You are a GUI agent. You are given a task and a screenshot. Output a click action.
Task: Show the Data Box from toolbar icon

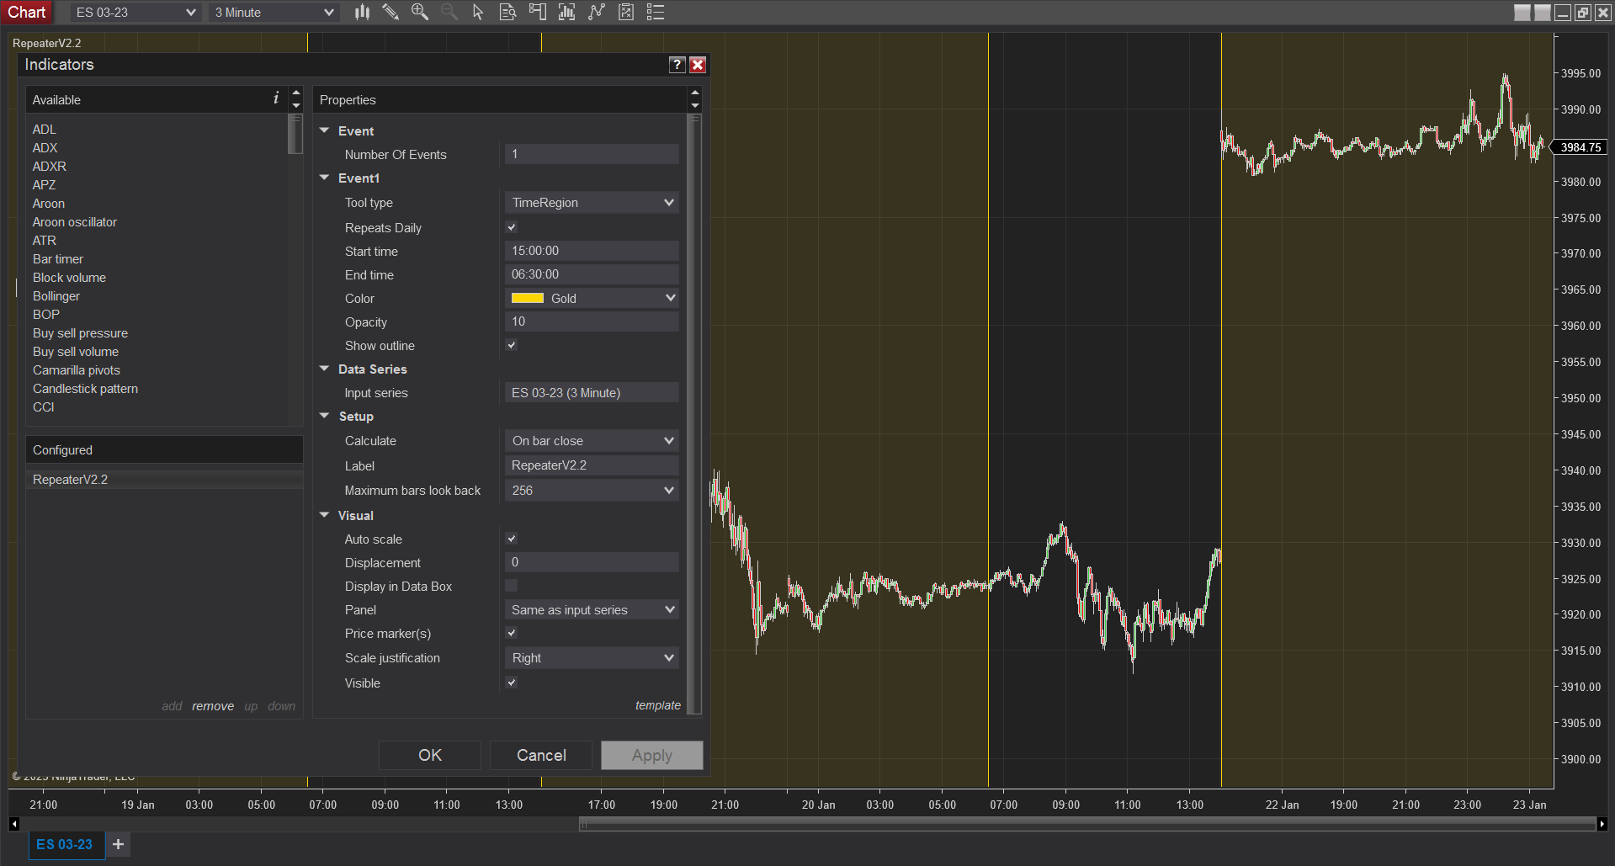pos(507,12)
